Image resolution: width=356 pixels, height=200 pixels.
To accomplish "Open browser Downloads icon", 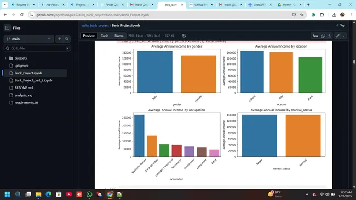I will (334, 15).
